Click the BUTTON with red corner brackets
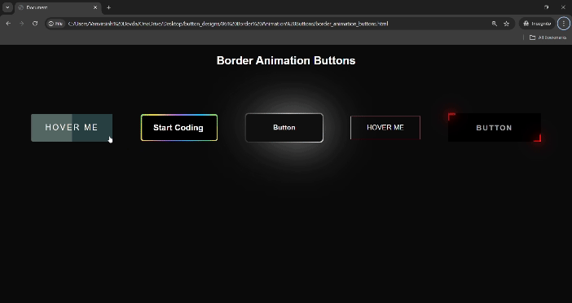This screenshot has width=572, height=303. [x=495, y=128]
